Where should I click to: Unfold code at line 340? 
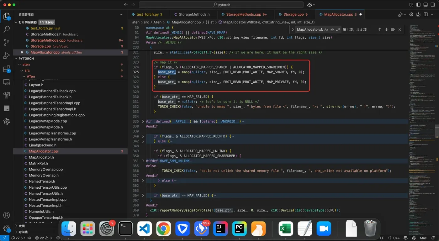[143, 136]
